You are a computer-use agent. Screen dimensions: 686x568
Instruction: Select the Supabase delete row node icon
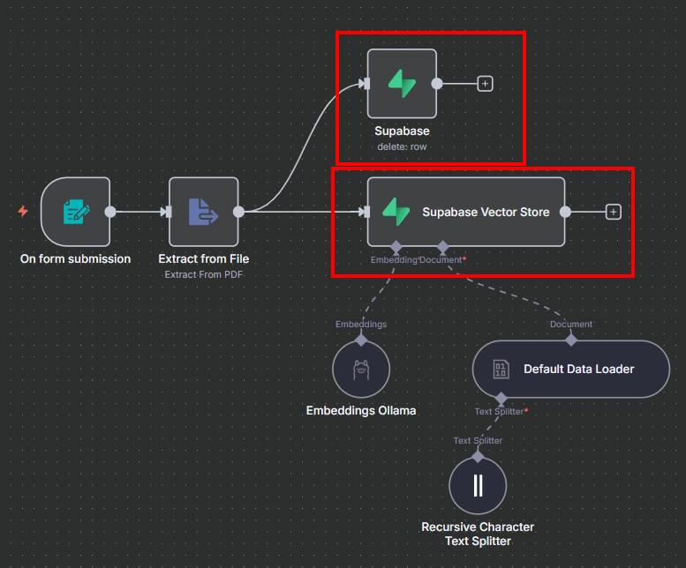pyautogui.click(x=402, y=84)
